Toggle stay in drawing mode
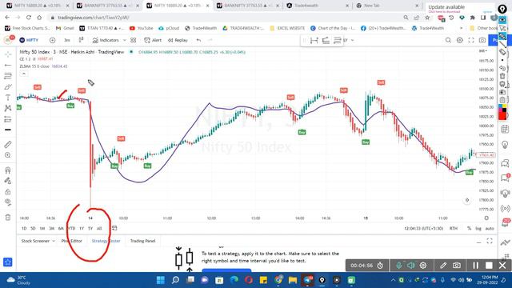The image size is (512, 288). (x=8, y=181)
